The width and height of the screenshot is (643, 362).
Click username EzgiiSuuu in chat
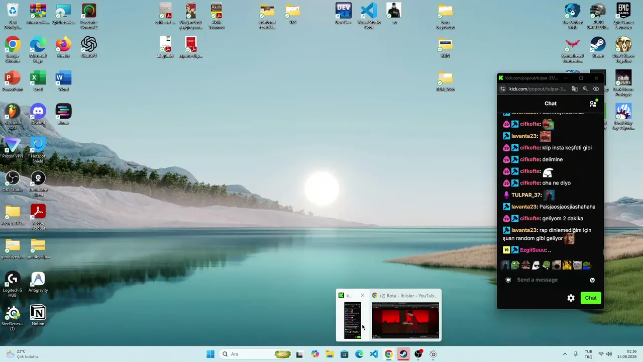[x=533, y=250]
